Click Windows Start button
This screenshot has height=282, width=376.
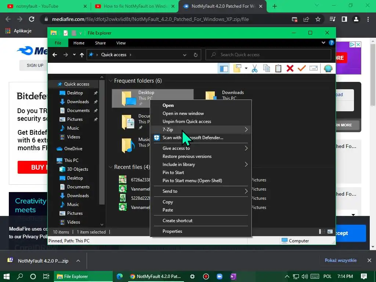coord(7,276)
